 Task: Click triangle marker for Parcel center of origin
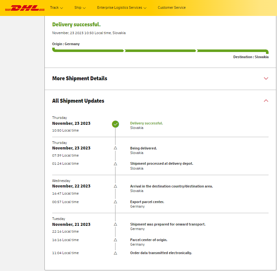115,240
